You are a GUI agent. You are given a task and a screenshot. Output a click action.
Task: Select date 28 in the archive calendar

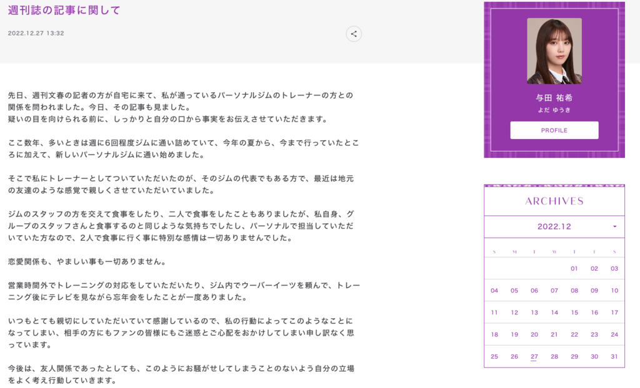click(x=554, y=357)
